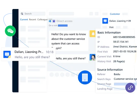Screen dimensions: 137x102
Task: Click the Current Visit value 6 time
Action: [117, 56]
